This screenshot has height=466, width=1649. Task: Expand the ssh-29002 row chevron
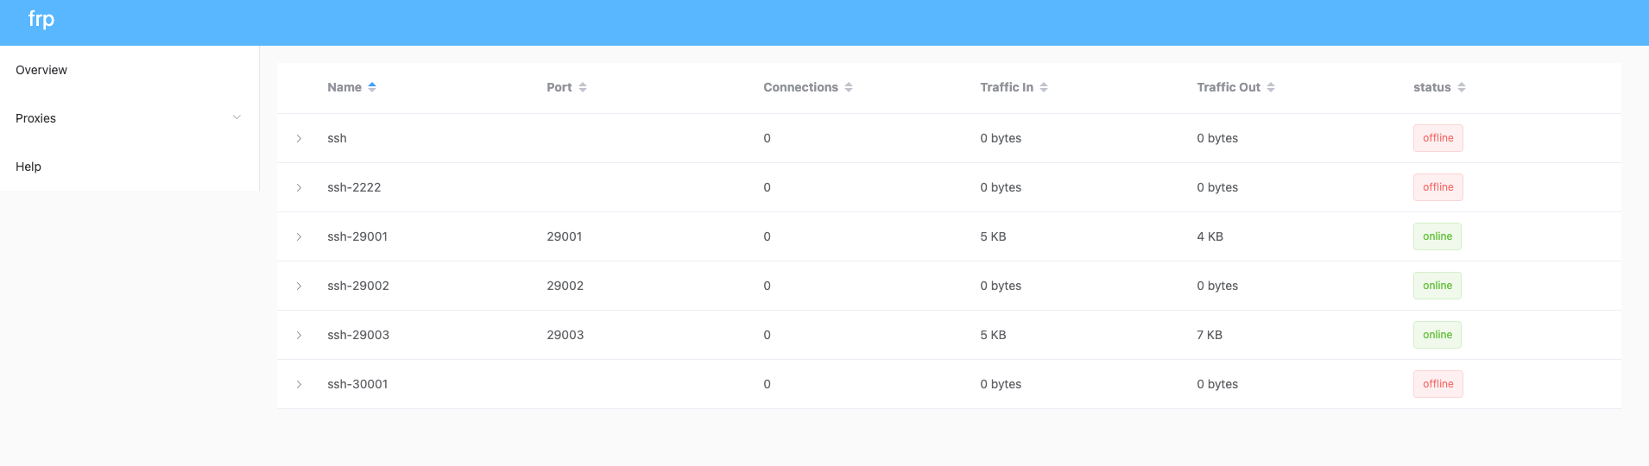pos(299,286)
